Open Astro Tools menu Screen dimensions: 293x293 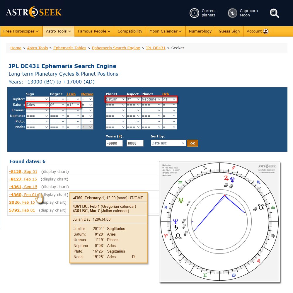tap(59, 31)
